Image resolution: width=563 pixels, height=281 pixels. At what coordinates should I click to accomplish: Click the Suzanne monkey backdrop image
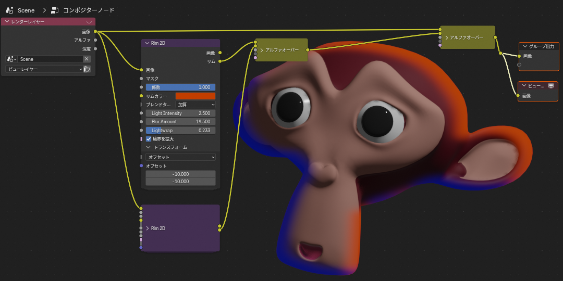tap(382, 158)
